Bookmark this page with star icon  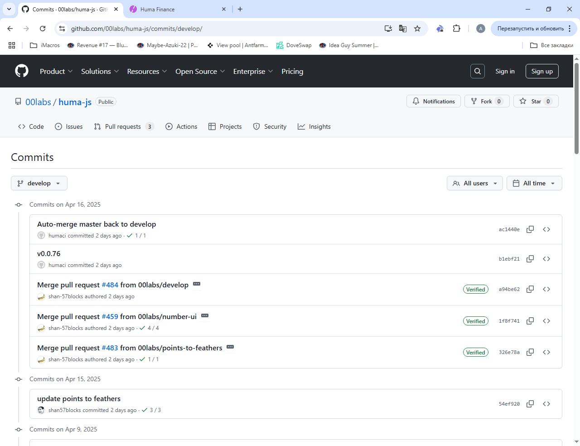(417, 29)
